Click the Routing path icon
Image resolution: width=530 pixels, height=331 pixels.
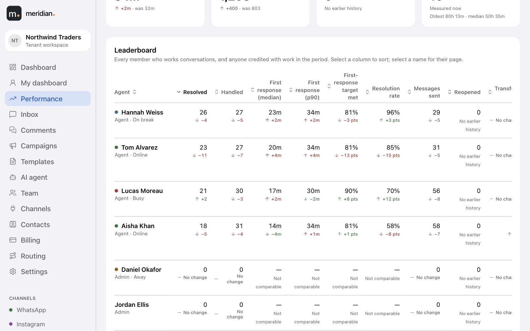(13, 256)
